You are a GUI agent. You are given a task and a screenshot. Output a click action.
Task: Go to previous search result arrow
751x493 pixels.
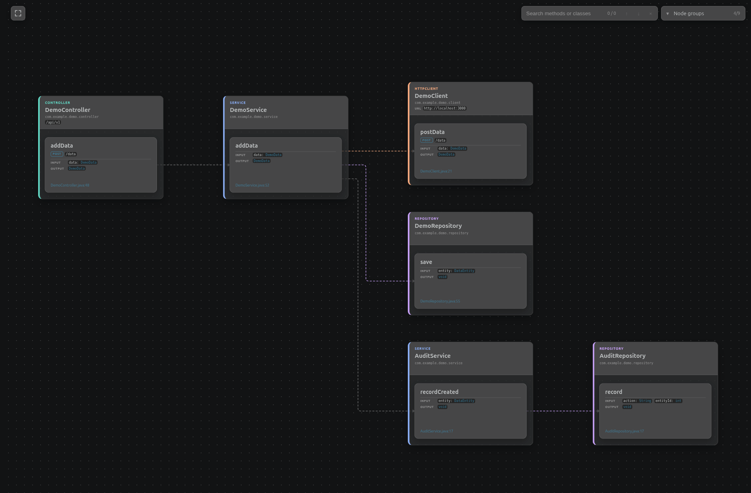pos(627,14)
